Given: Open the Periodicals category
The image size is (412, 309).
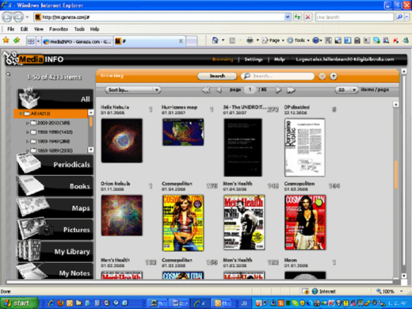Looking at the screenshot, I should 55,164.
